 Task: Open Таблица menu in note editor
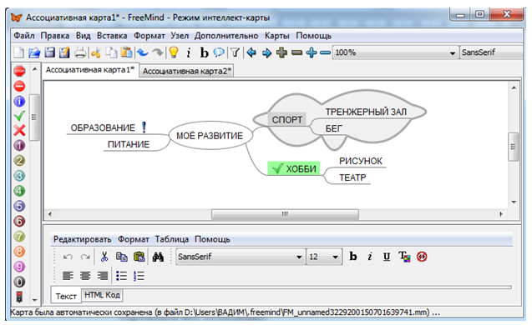point(172,239)
